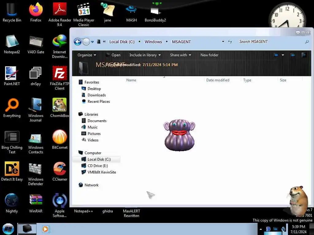Image resolution: width=314 pixels, height=235 pixels.
Task: Click New folder button
Action: click(209, 55)
